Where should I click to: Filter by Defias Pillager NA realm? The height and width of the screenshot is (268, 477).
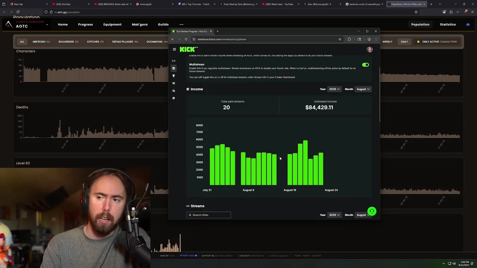[125, 42]
